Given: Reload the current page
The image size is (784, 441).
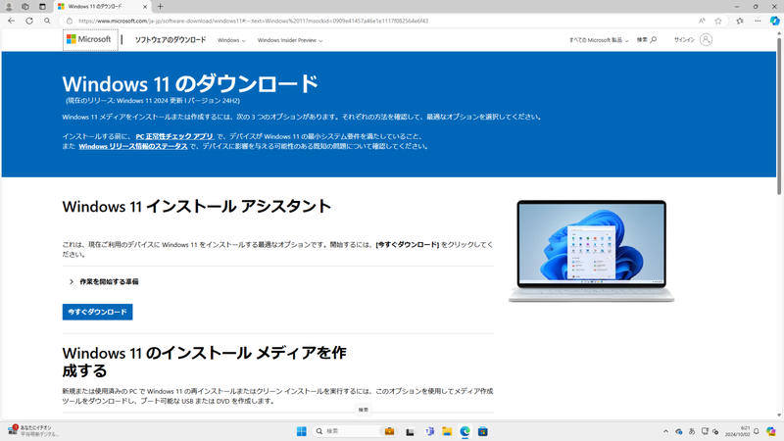Looking at the screenshot, I should [29, 21].
